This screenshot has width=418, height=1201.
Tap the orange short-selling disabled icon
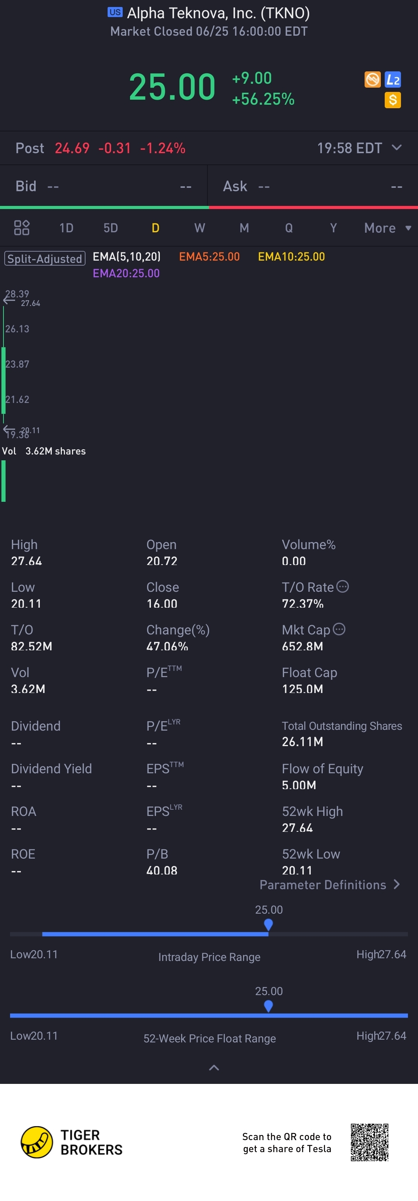click(x=372, y=80)
